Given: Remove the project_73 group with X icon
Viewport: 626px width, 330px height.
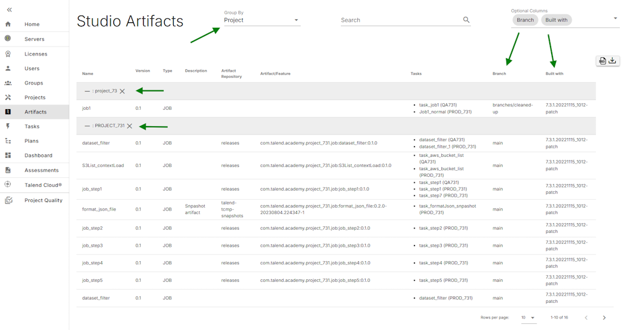Looking at the screenshot, I should [123, 91].
